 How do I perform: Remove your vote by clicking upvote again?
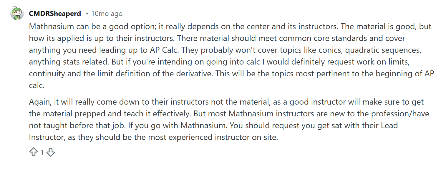(34, 152)
